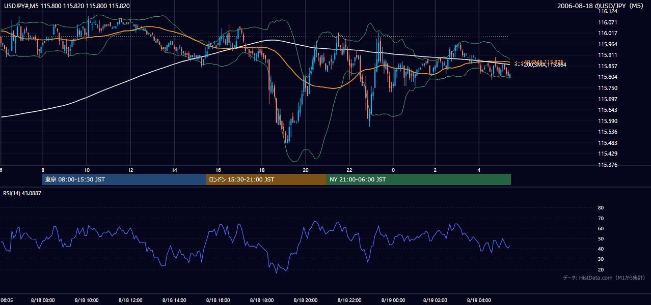This screenshot has width=651, height=305.
Task: Select the ロンドン 15:30-21:00 JST session bar
Action: (266, 179)
